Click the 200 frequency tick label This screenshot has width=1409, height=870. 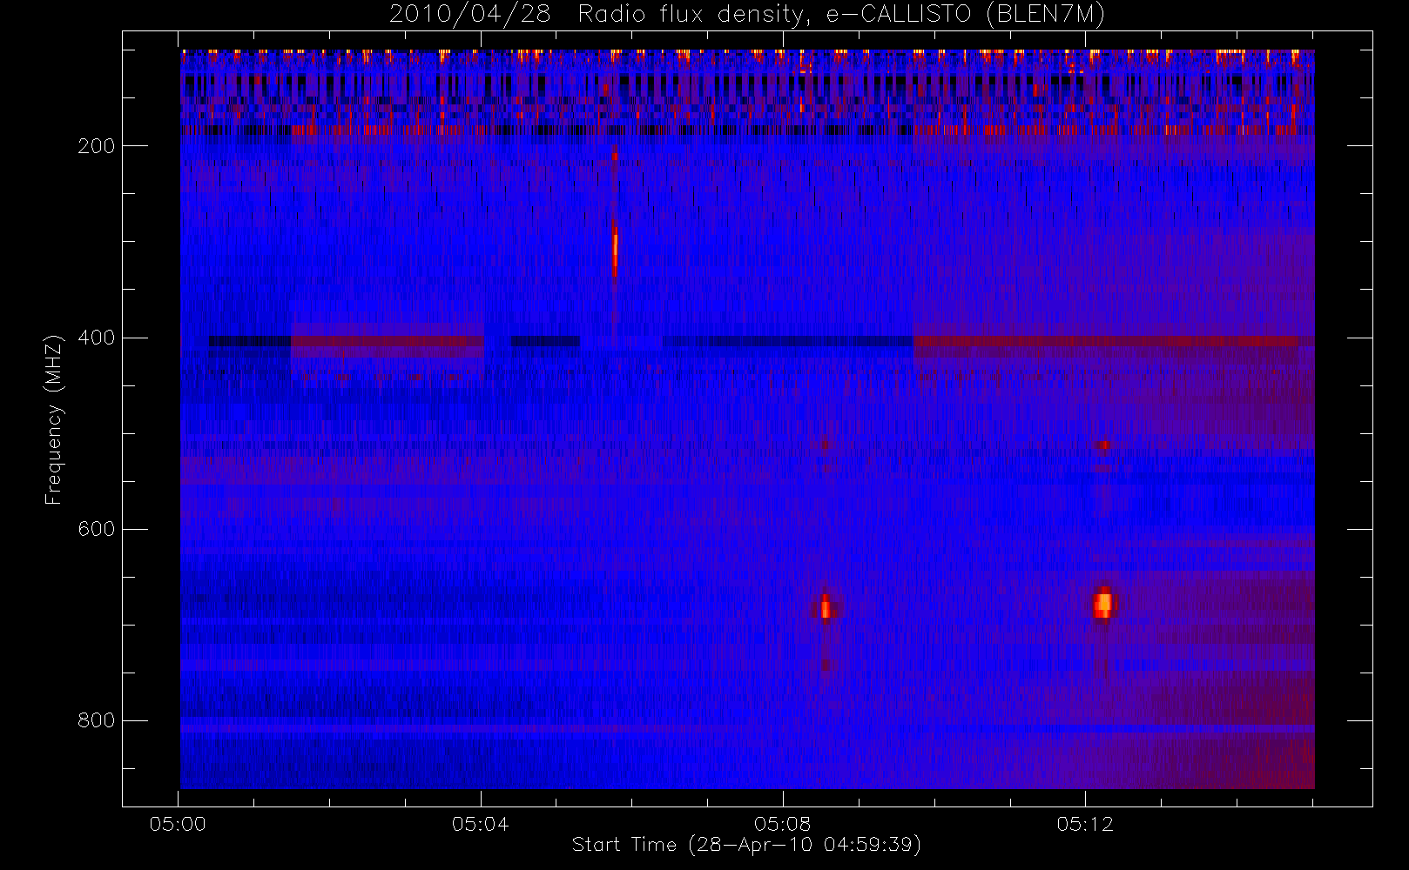[x=97, y=146]
